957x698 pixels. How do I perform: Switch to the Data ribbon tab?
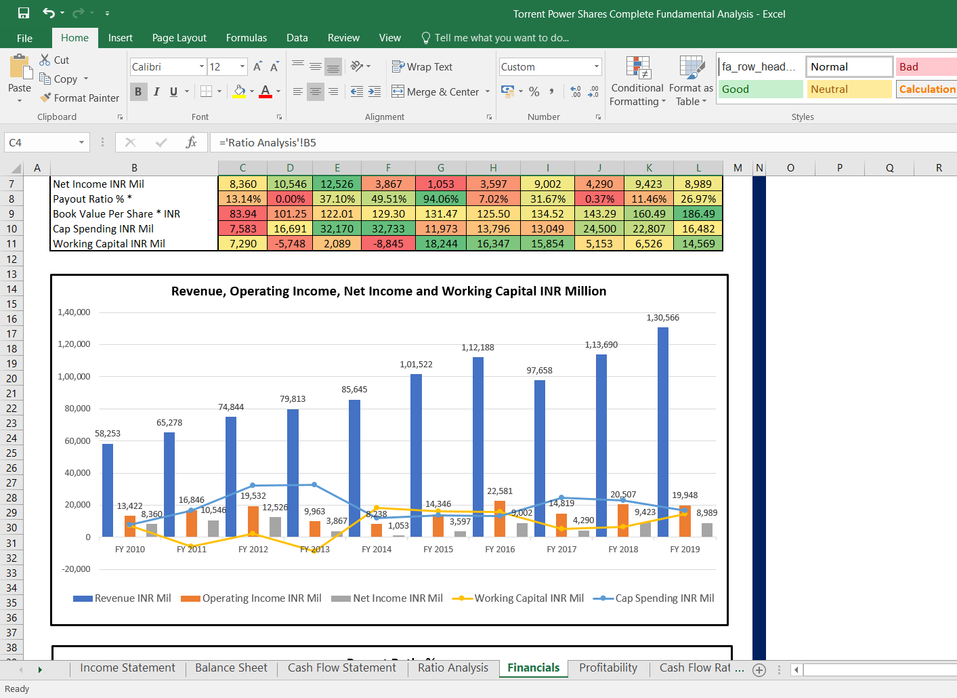pyautogui.click(x=297, y=38)
